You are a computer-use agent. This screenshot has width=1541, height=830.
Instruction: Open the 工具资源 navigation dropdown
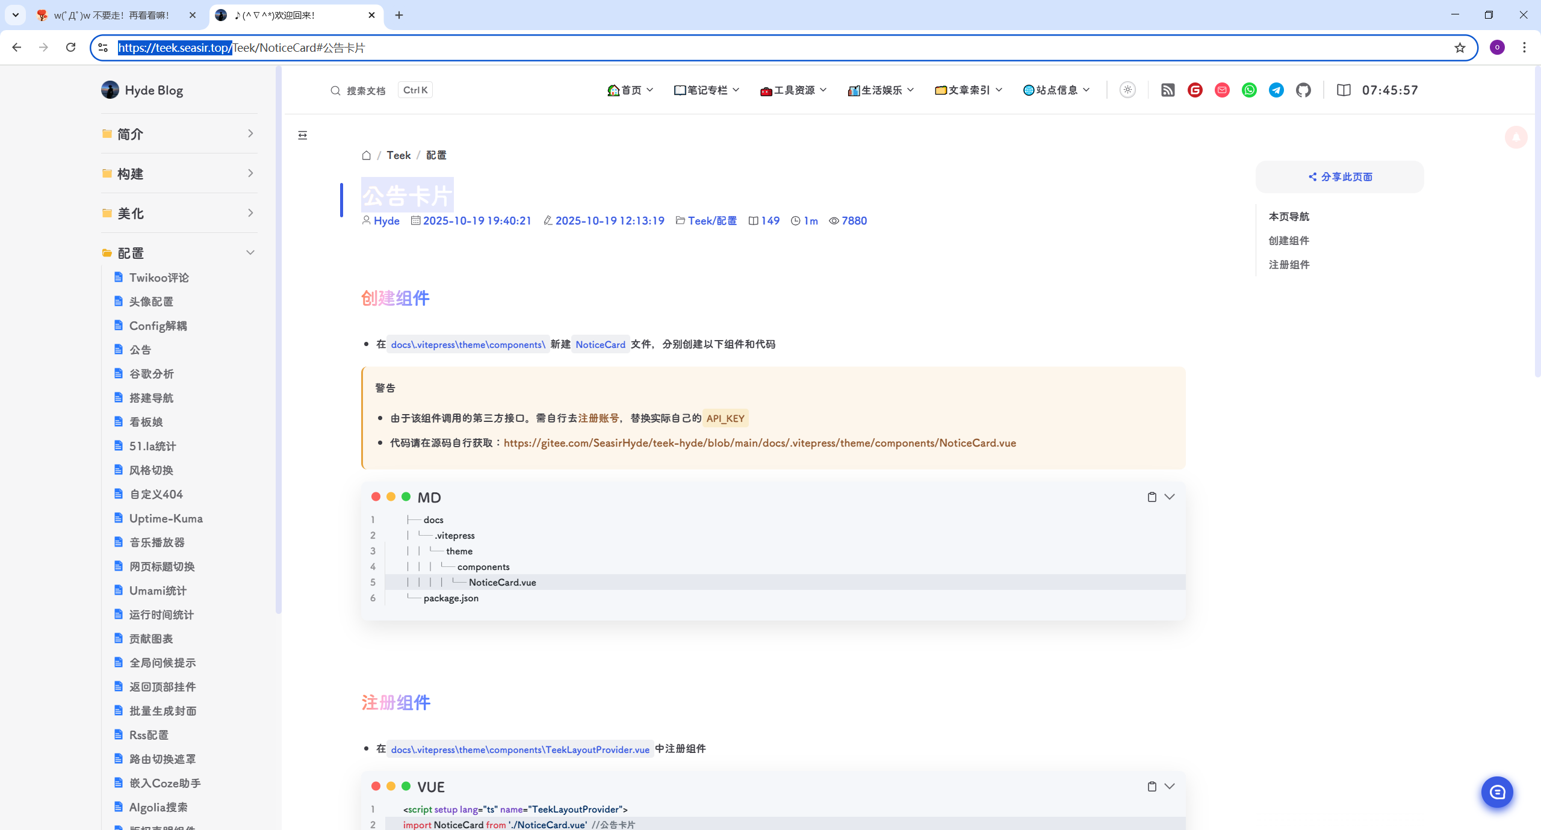tap(793, 90)
